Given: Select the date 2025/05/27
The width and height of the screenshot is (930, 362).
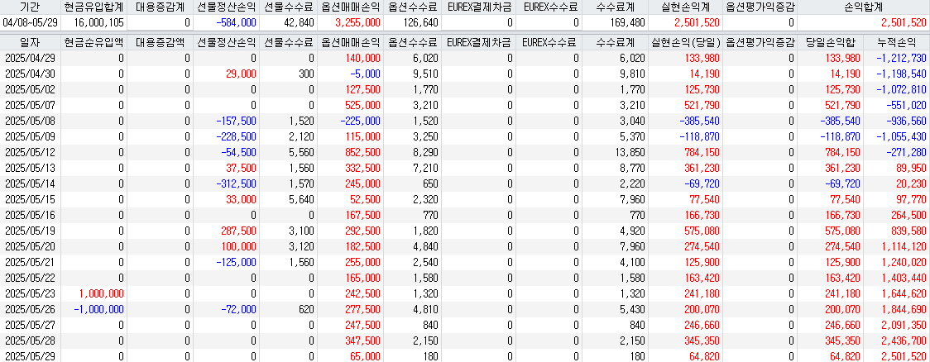Looking at the screenshot, I should pos(30,325).
